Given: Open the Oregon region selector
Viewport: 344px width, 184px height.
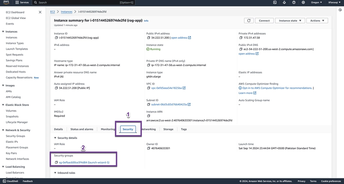Looking at the screenshot, I should tap(316, 3).
